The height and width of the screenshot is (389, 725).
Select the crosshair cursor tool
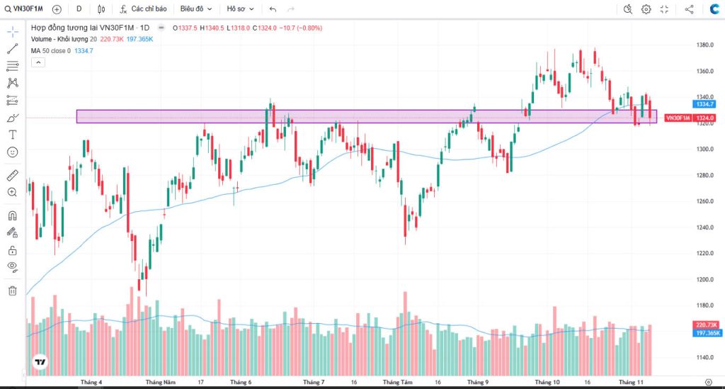click(12, 32)
